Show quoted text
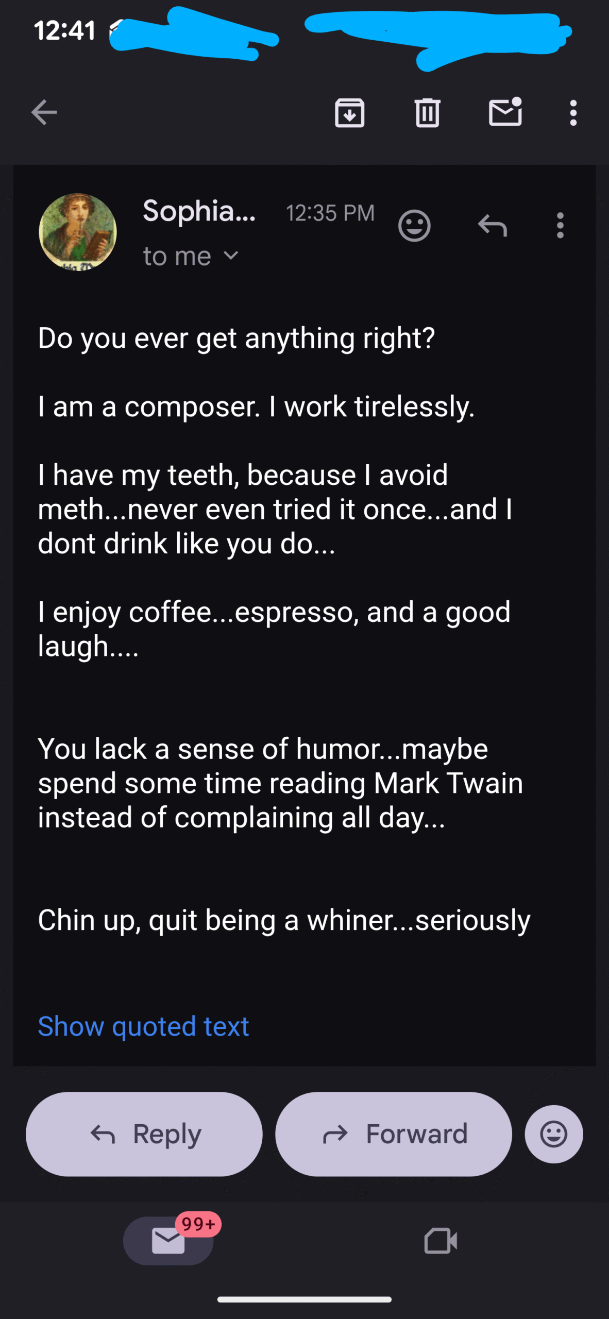The width and height of the screenshot is (609, 1319). pyautogui.click(x=143, y=1026)
